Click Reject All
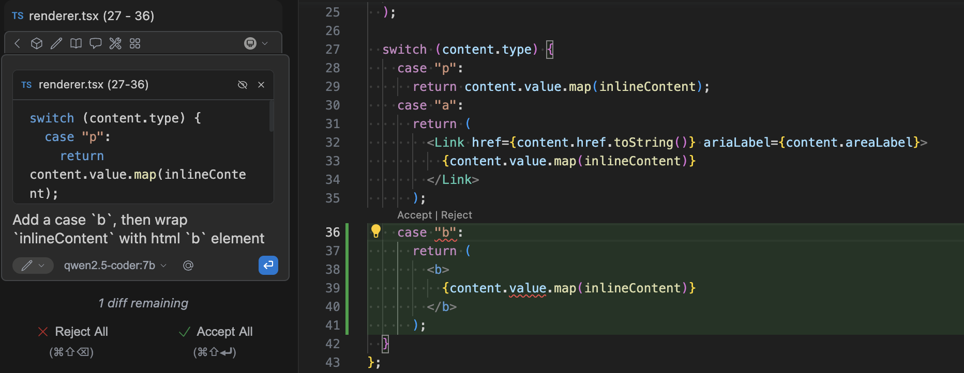 [73, 332]
